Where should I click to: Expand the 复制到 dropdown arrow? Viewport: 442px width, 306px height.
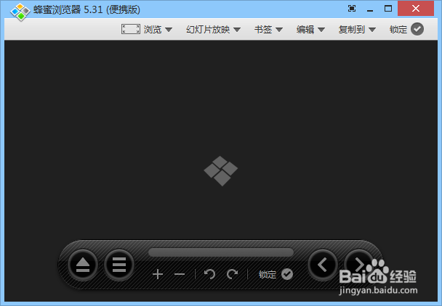pyautogui.click(x=372, y=30)
